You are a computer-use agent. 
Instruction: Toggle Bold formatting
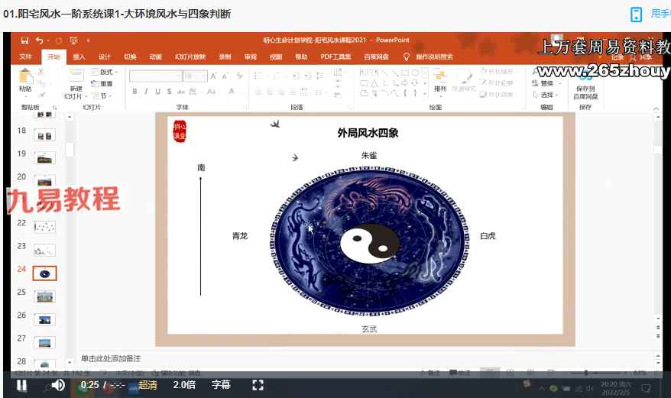tap(135, 91)
